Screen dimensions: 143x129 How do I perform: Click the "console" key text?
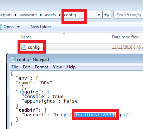(x=34, y=97)
